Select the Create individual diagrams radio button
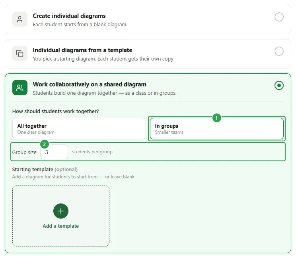 [279, 17]
